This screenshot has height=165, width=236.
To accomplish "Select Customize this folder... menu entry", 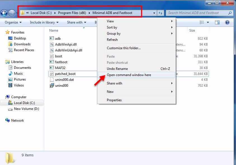I will point(136,48).
